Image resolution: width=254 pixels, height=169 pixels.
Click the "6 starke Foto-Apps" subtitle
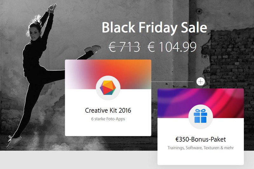point(108,119)
